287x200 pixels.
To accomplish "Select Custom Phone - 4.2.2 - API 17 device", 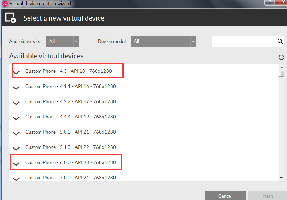I will tap(70, 101).
